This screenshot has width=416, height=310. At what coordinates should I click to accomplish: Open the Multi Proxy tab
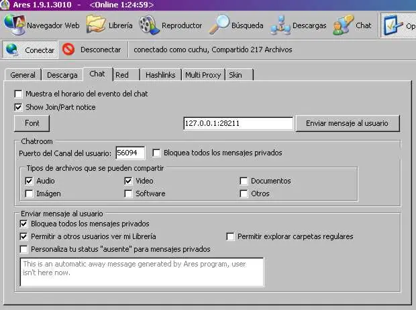pos(203,75)
